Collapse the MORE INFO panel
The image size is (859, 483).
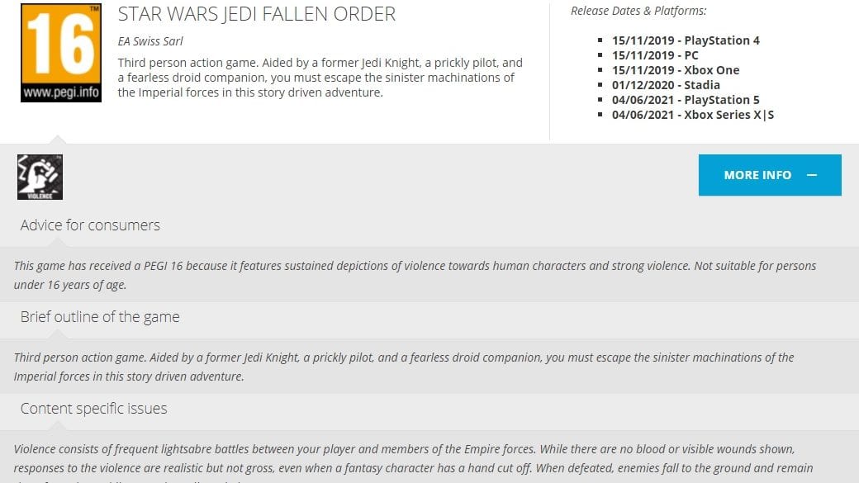tap(770, 175)
